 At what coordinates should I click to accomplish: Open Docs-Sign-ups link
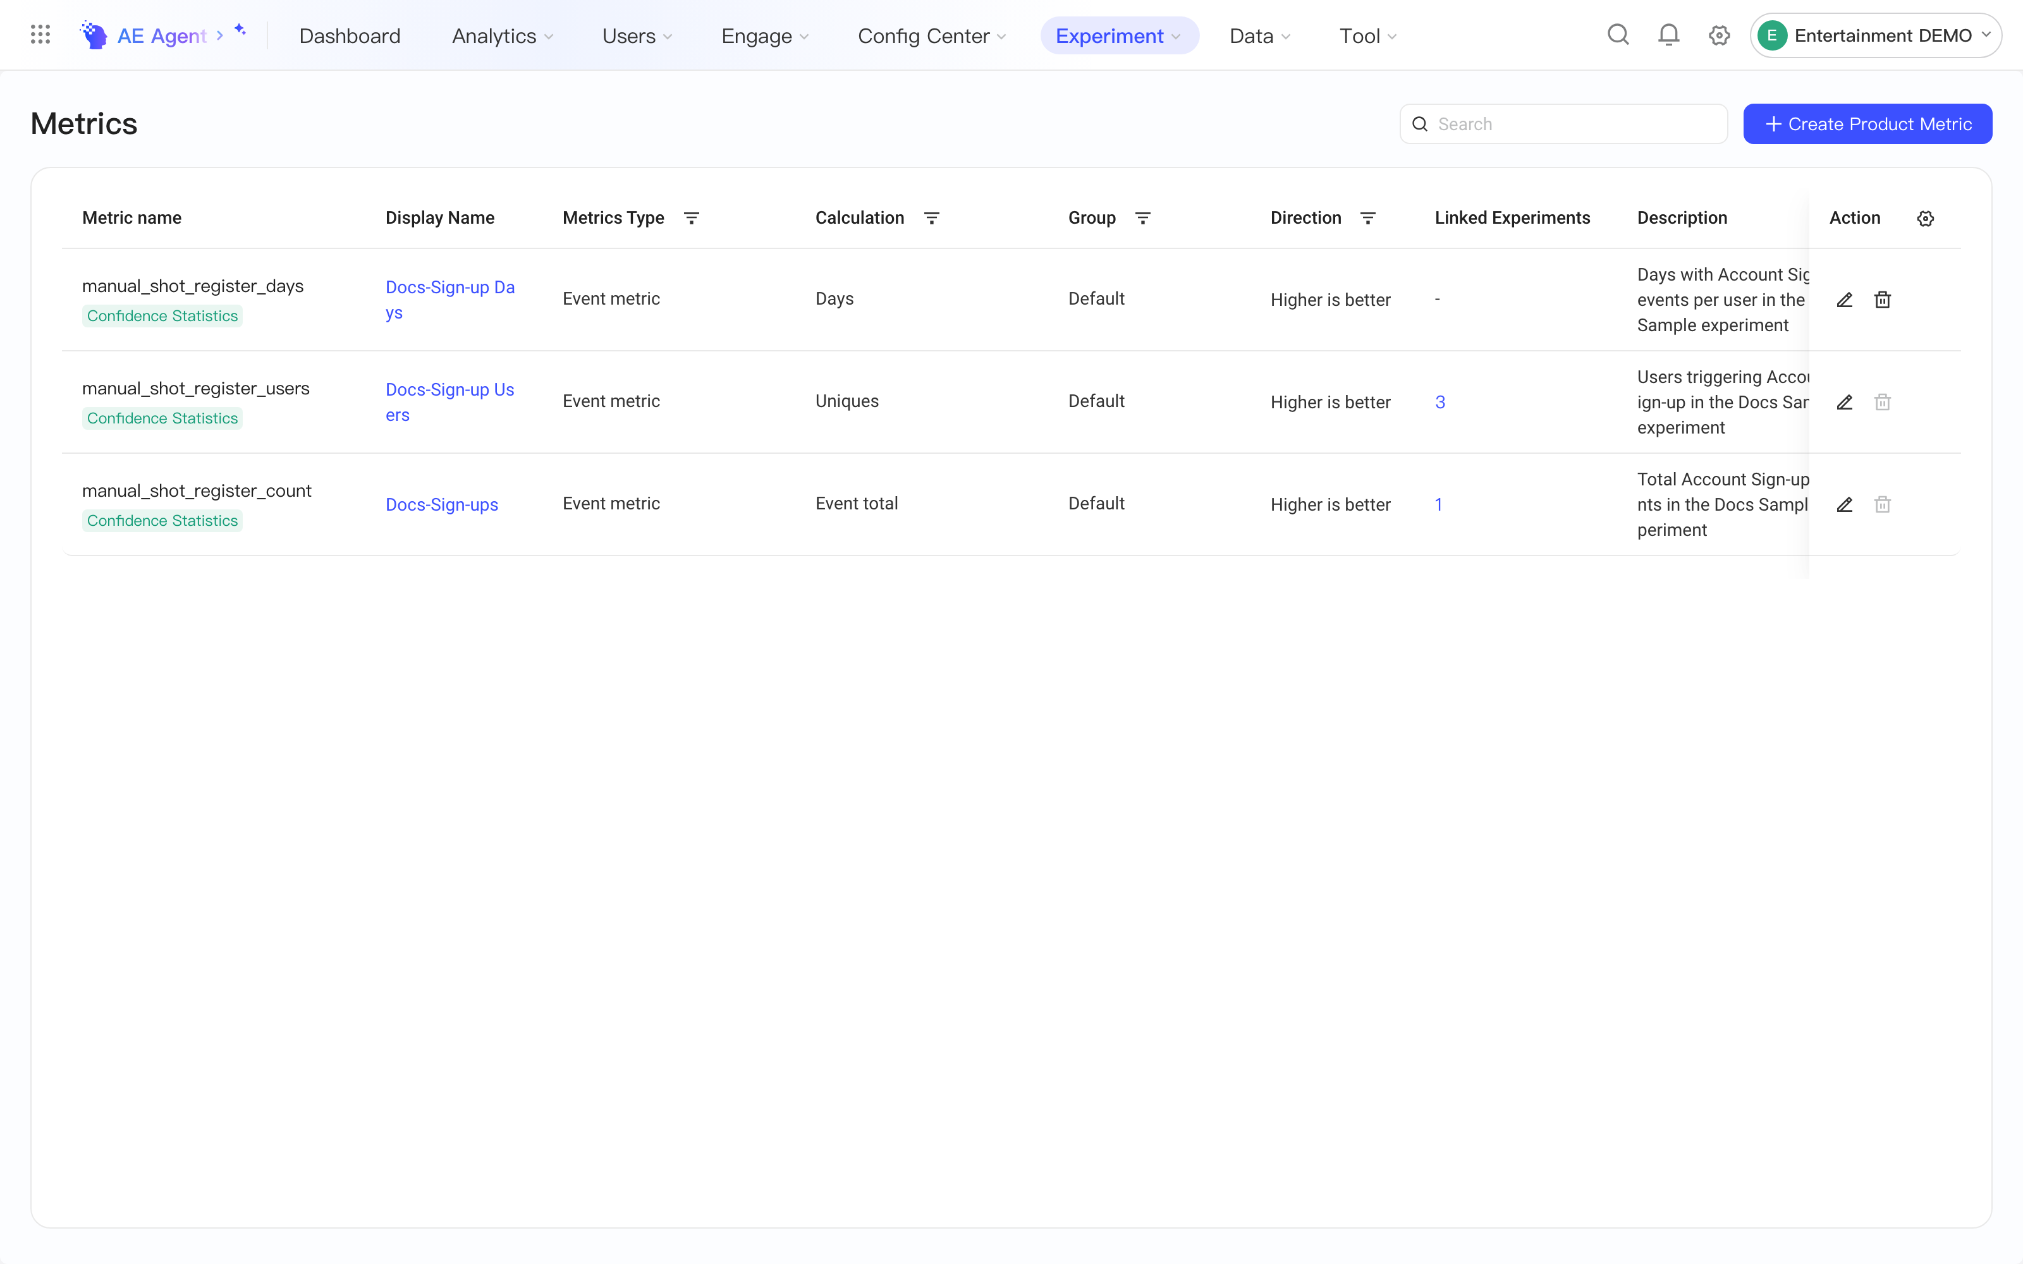tap(441, 505)
